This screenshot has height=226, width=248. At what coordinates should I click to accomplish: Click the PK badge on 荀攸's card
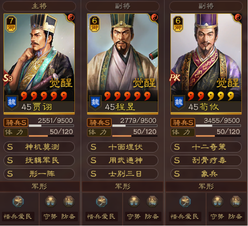point(175,78)
